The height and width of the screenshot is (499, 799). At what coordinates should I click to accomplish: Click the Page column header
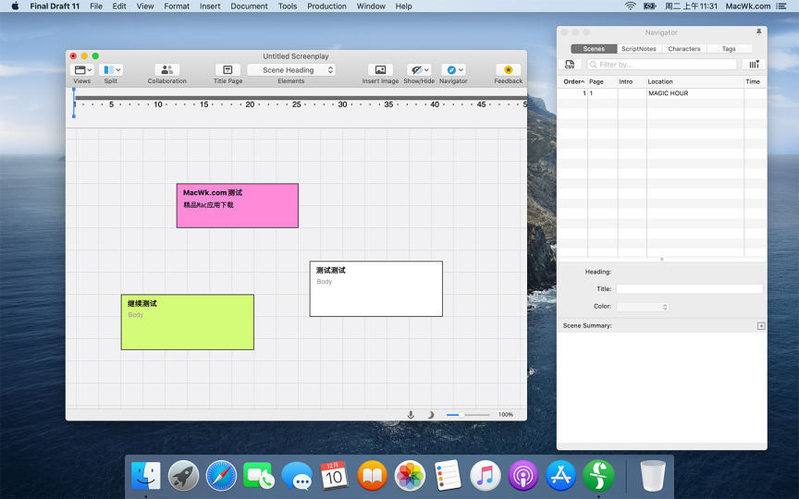pos(602,81)
